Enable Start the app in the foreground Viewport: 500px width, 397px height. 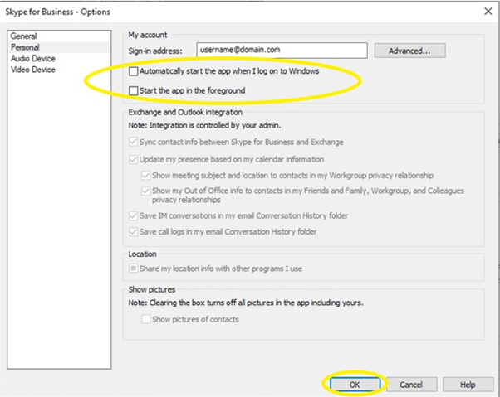pyautogui.click(x=133, y=91)
